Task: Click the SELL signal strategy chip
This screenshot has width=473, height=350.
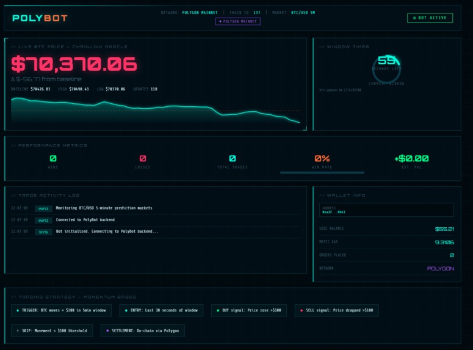Action: pyautogui.click(x=337, y=310)
